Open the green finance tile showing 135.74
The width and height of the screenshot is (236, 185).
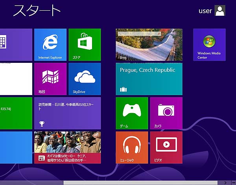tap(16, 113)
